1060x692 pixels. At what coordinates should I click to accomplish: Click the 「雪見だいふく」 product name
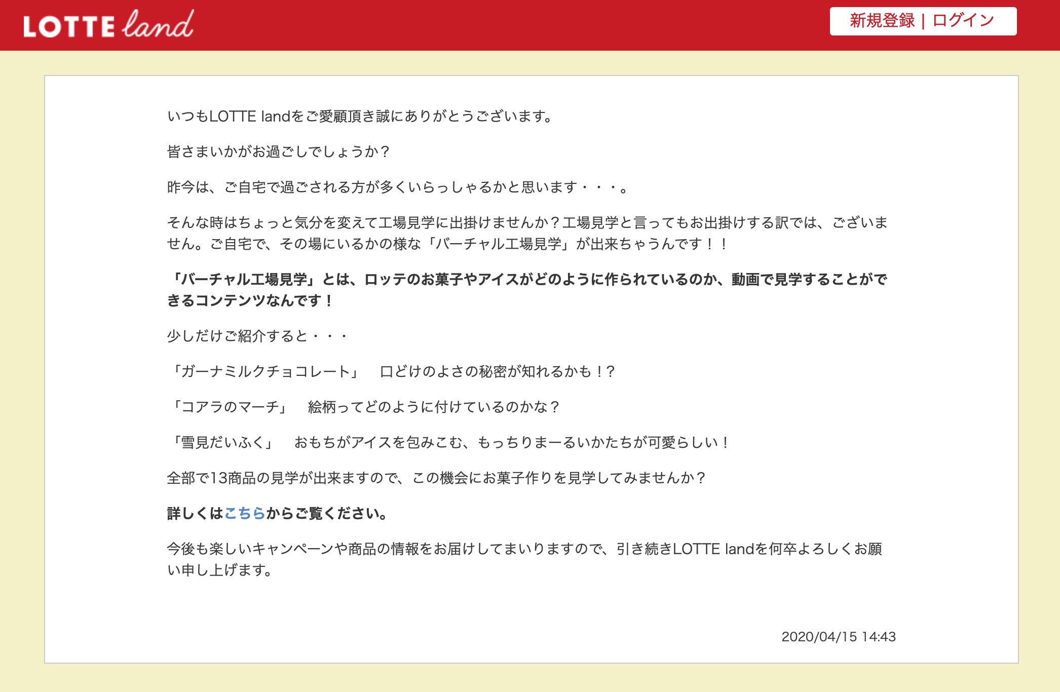pos(222,443)
